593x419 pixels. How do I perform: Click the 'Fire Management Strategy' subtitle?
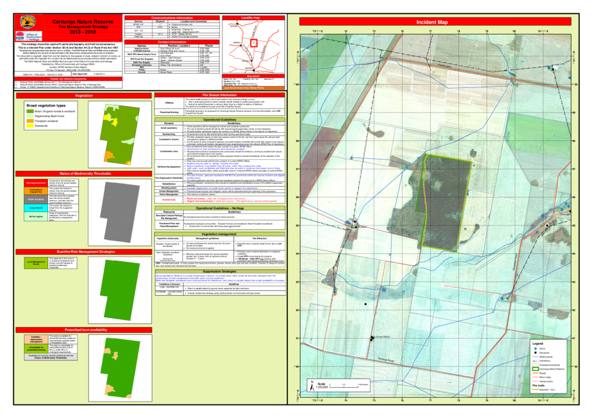[x=83, y=27]
